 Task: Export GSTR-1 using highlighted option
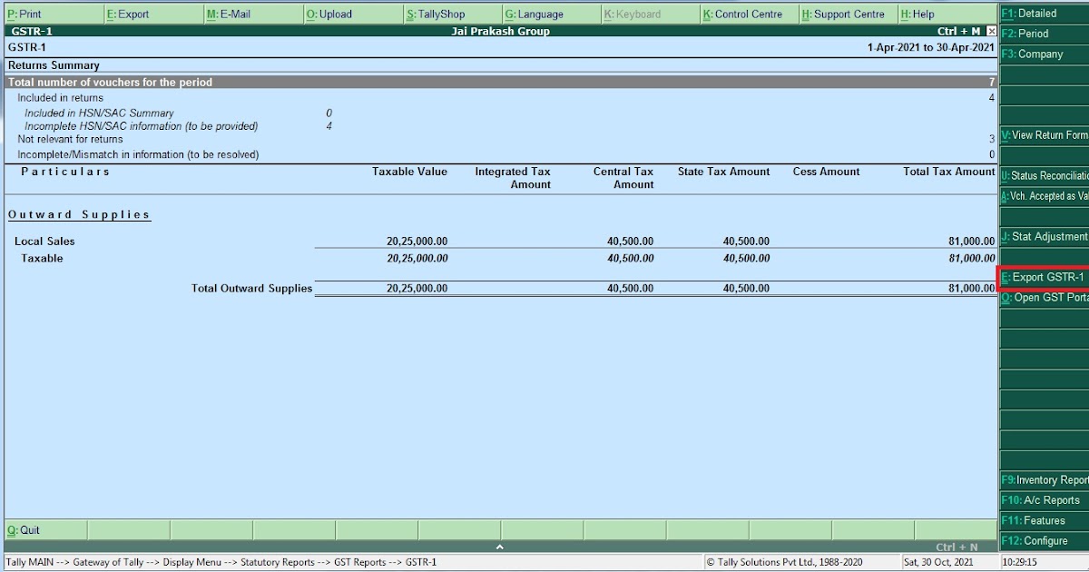click(1044, 277)
